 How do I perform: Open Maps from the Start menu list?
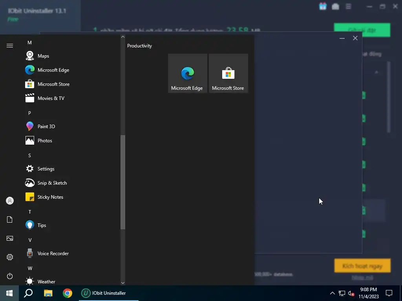tap(72, 56)
